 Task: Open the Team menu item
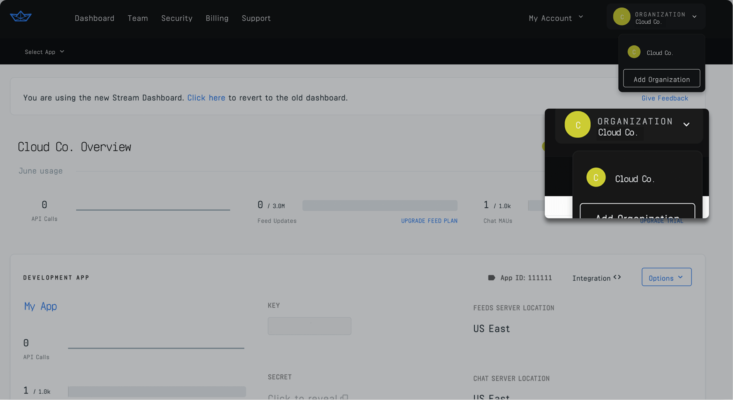point(138,18)
